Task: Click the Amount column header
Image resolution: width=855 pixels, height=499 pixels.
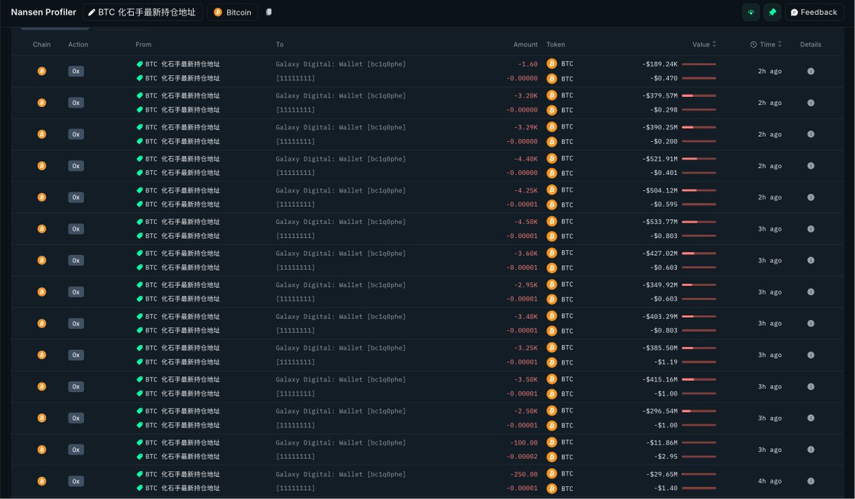Action: [x=526, y=44]
